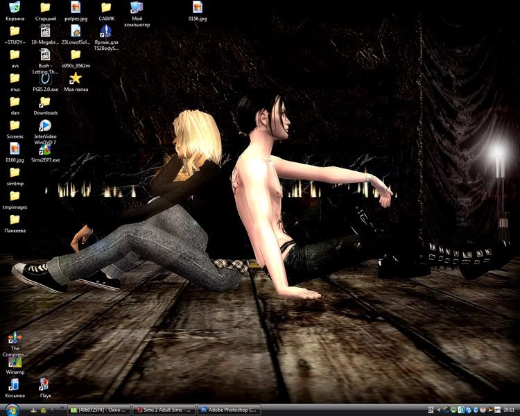Click the 20:11 taskbar clock
Screen dimensions: 520x416
[x=509, y=410]
